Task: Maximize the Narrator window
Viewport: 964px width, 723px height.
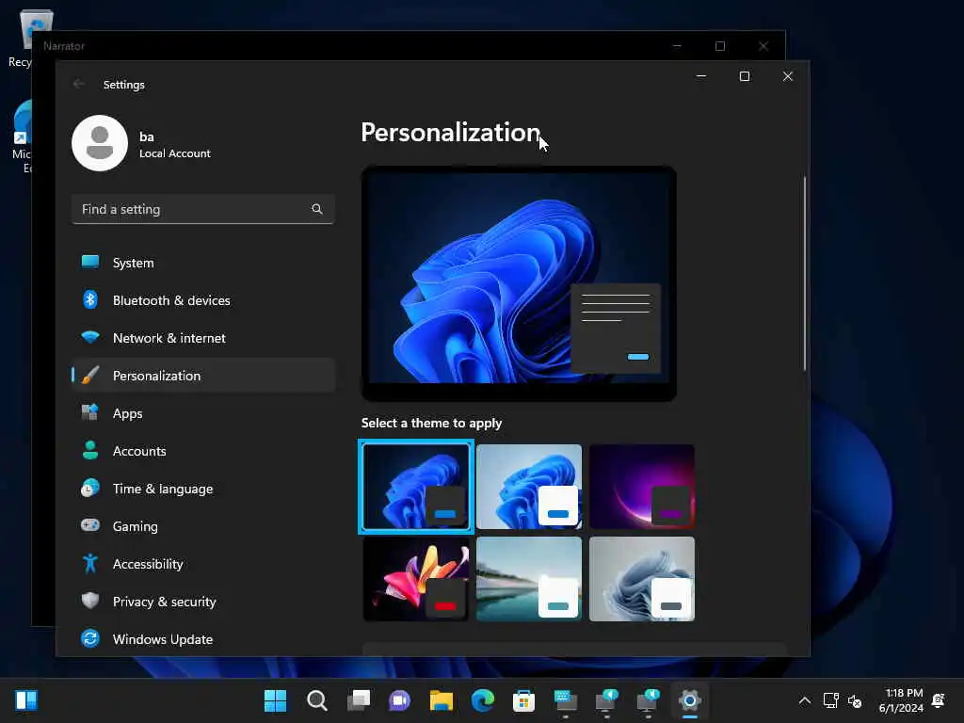Action: point(720,46)
